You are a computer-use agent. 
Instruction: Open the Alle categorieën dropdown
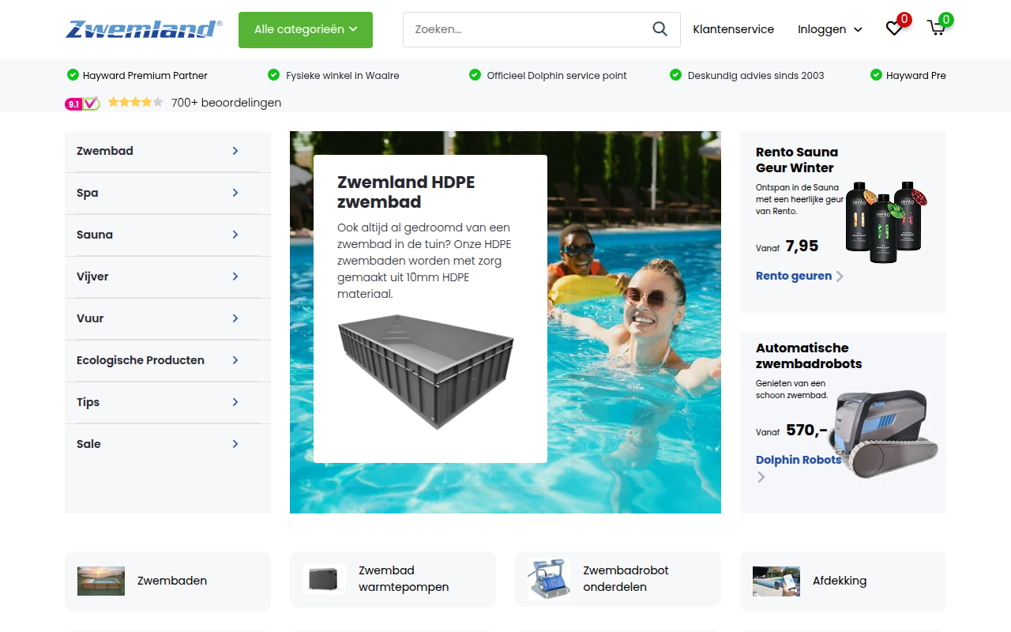(x=306, y=29)
